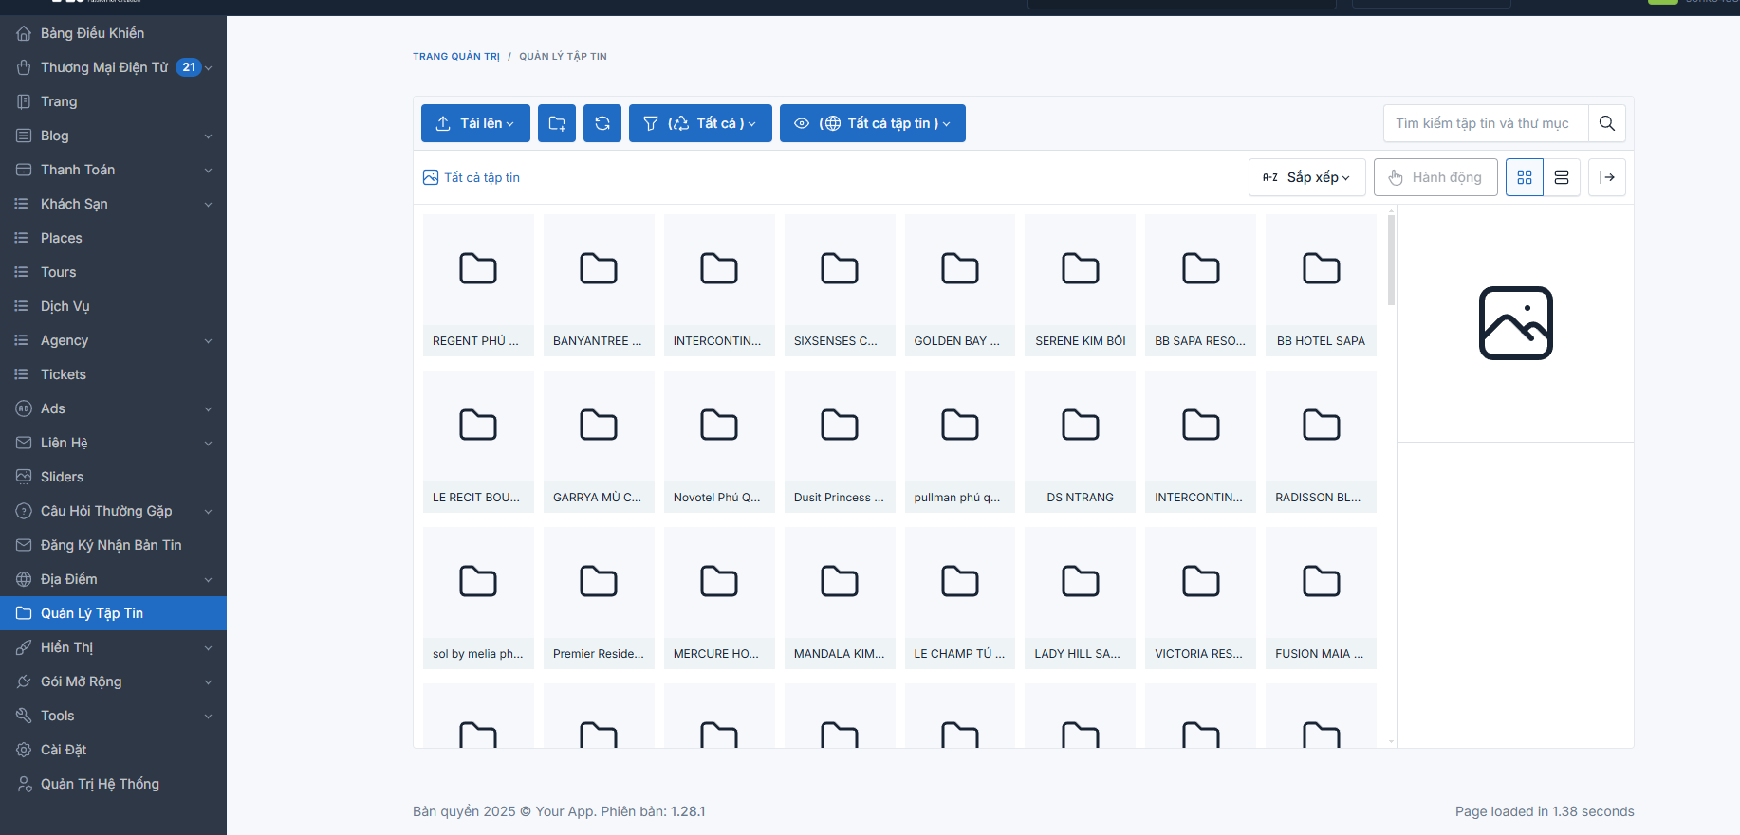This screenshot has height=835, width=1740.
Task: Open Trang in the sidebar
Action: pos(113,101)
